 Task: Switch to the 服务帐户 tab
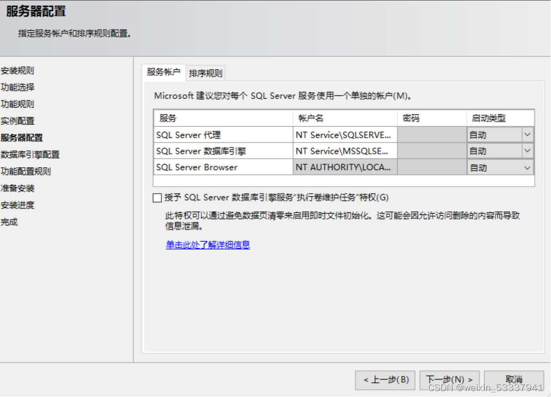click(164, 73)
